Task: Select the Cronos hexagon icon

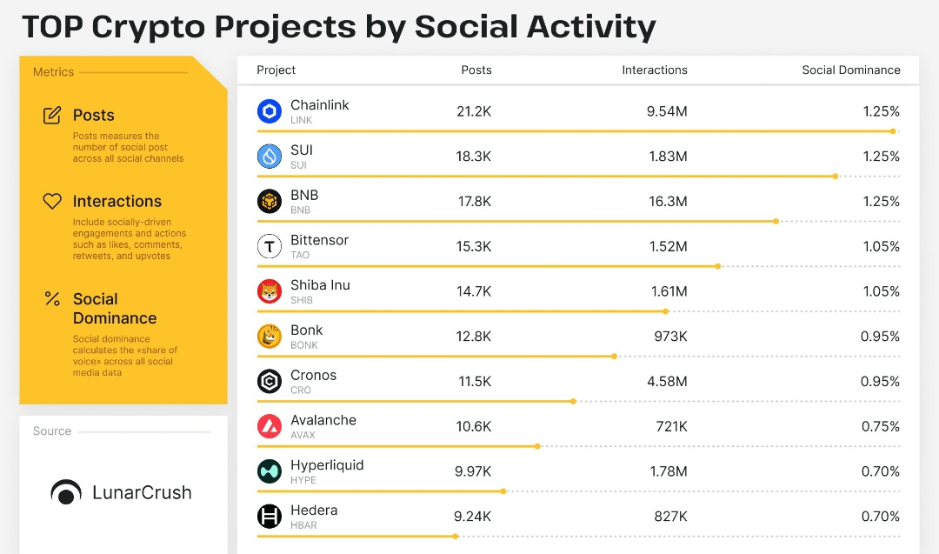Action: 270,381
